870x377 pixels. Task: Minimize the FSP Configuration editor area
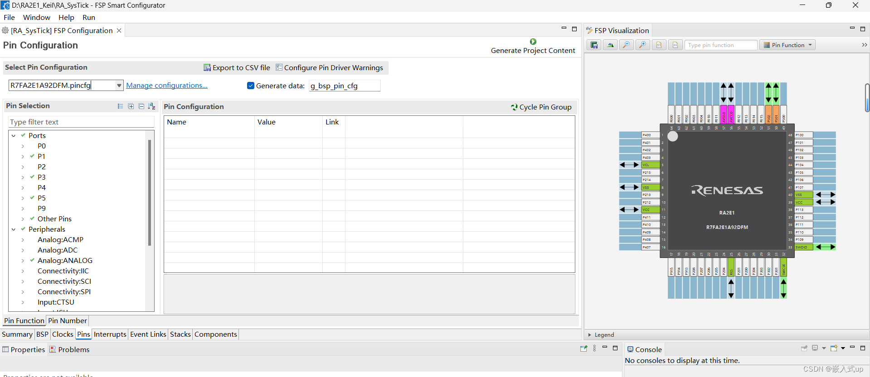[x=564, y=29]
